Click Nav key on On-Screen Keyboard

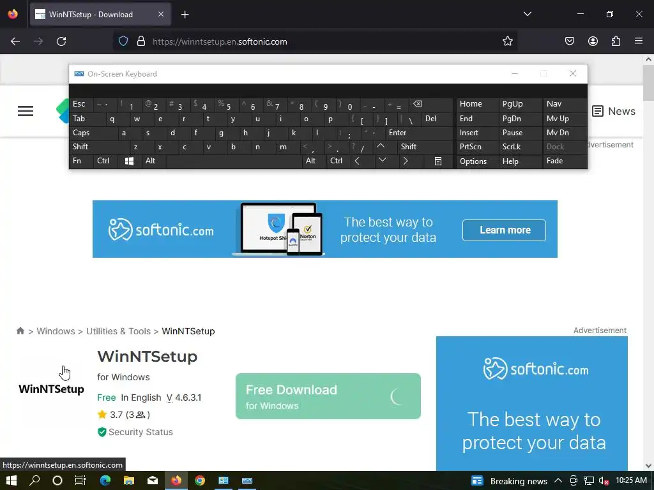point(565,104)
